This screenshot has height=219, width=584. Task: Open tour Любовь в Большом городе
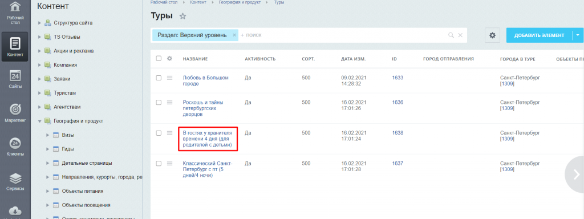[205, 81]
